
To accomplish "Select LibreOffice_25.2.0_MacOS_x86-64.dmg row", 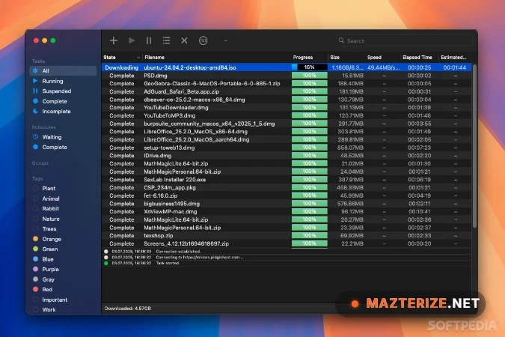I will 287,132.
